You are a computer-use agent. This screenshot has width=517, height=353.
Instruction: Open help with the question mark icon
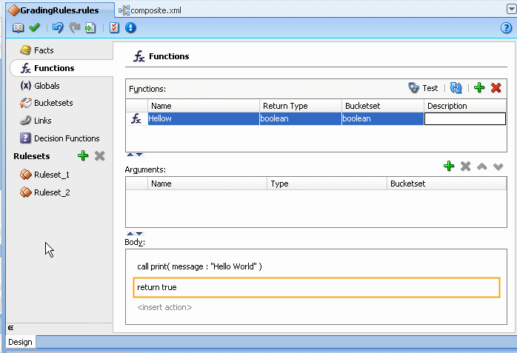point(506,27)
